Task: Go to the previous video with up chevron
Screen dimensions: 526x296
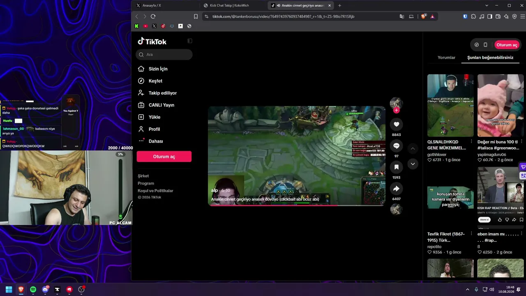Action: click(413, 148)
